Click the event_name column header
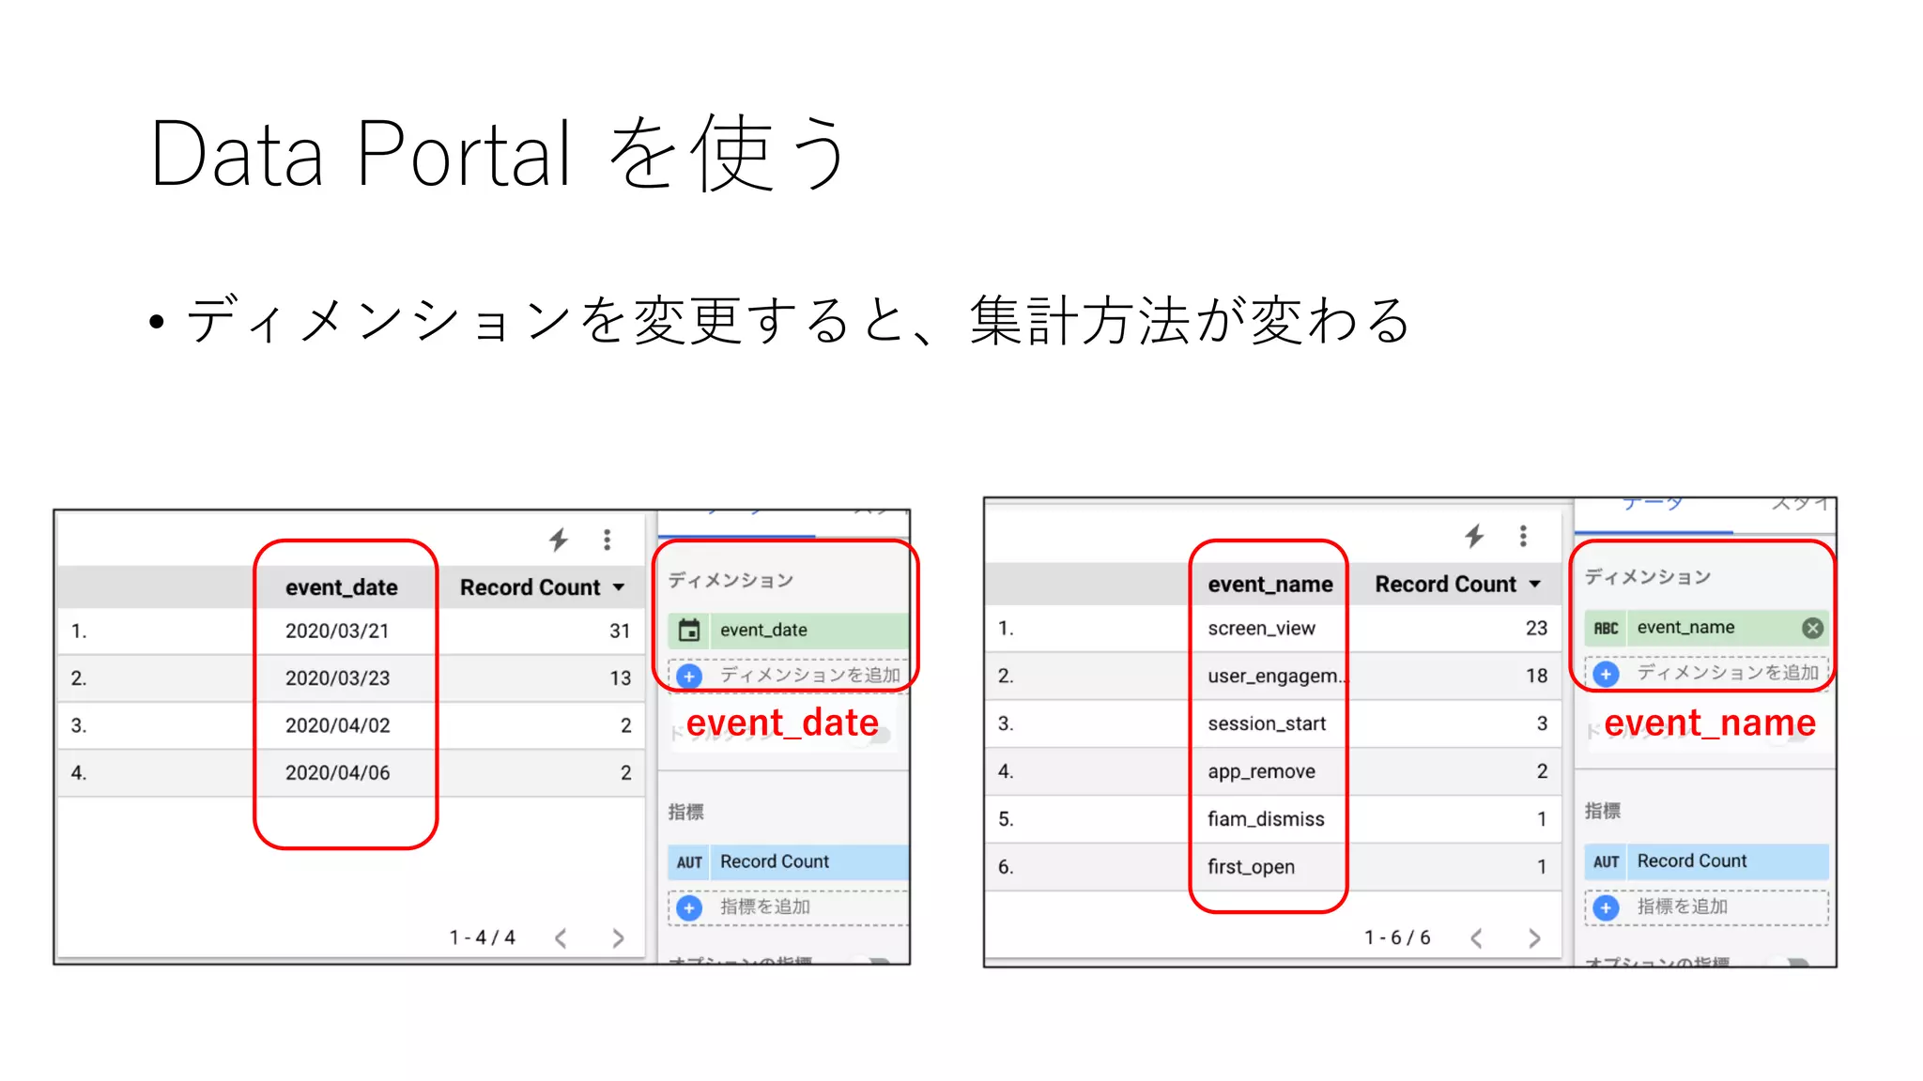The height and width of the screenshot is (1081, 1923). [x=1270, y=584]
